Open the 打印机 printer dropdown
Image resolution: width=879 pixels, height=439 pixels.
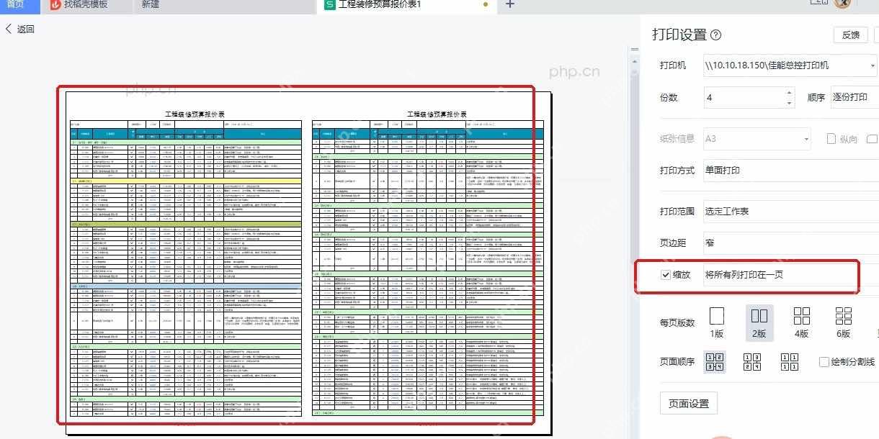pyautogui.click(x=790, y=65)
